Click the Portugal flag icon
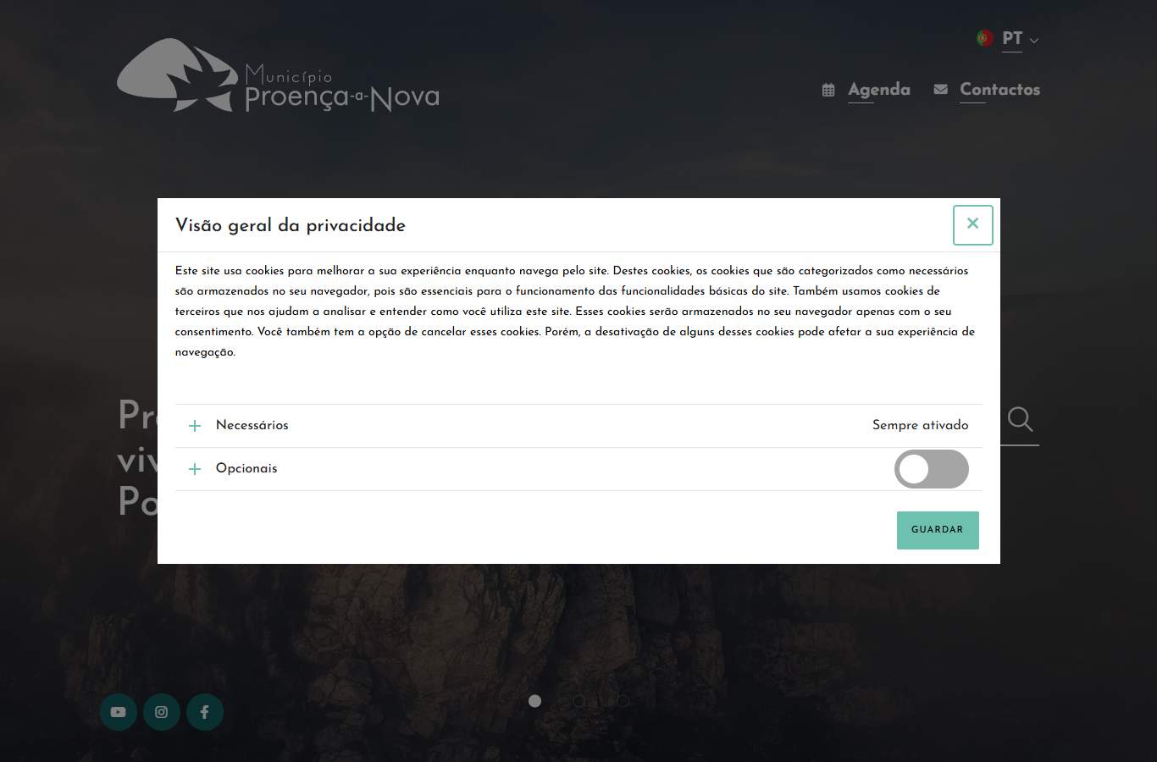 (985, 38)
